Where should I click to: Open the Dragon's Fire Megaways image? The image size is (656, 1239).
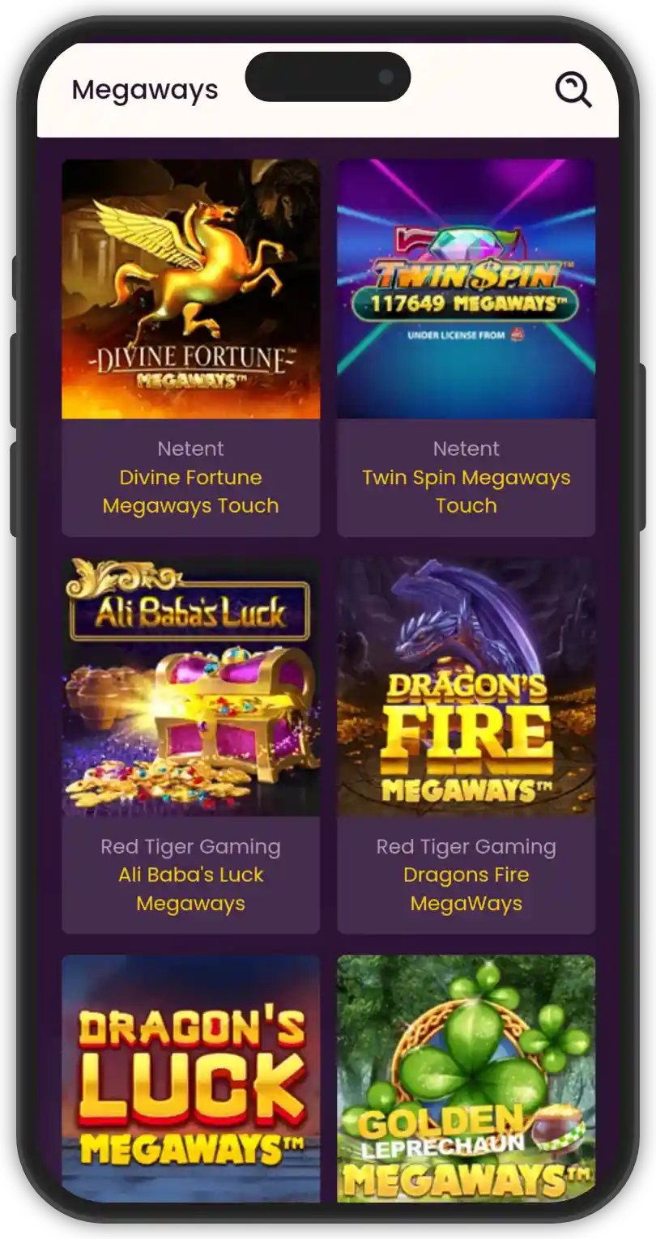[466, 687]
